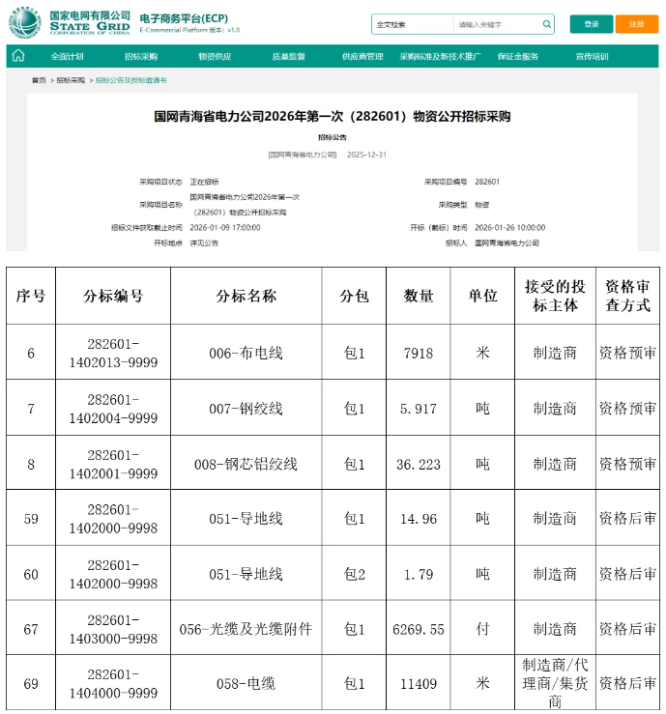
Task: Open the 招标采购 menu item
Action: coord(141,57)
